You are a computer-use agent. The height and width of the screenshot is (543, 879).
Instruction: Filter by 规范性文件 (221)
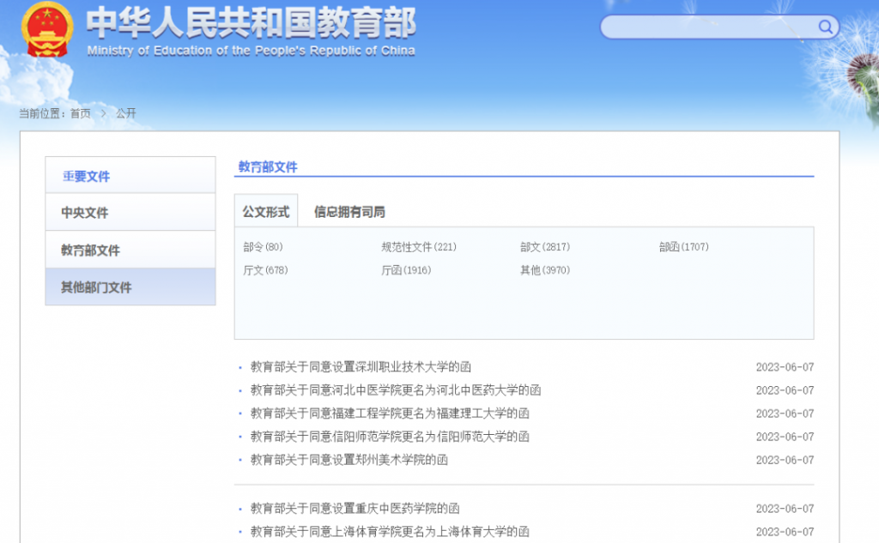pyautogui.click(x=419, y=246)
